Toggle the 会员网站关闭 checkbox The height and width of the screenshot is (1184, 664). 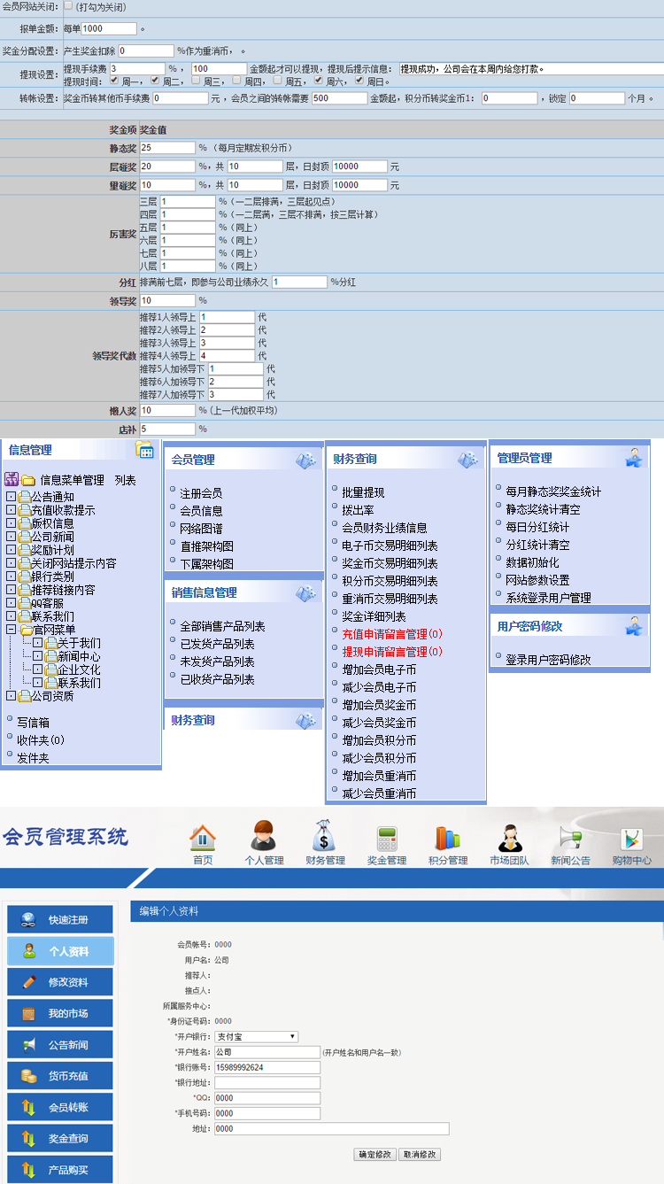69,5
